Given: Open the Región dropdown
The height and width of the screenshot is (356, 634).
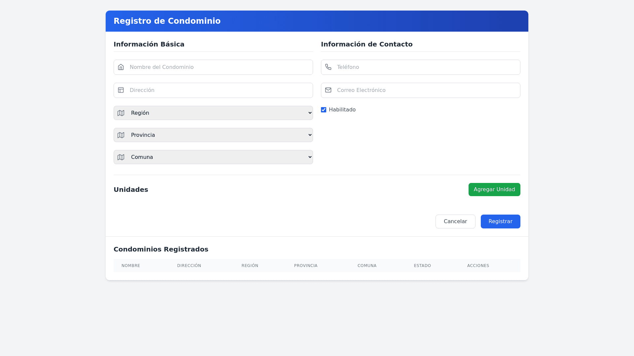Looking at the screenshot, I should [x=218, y=113].
